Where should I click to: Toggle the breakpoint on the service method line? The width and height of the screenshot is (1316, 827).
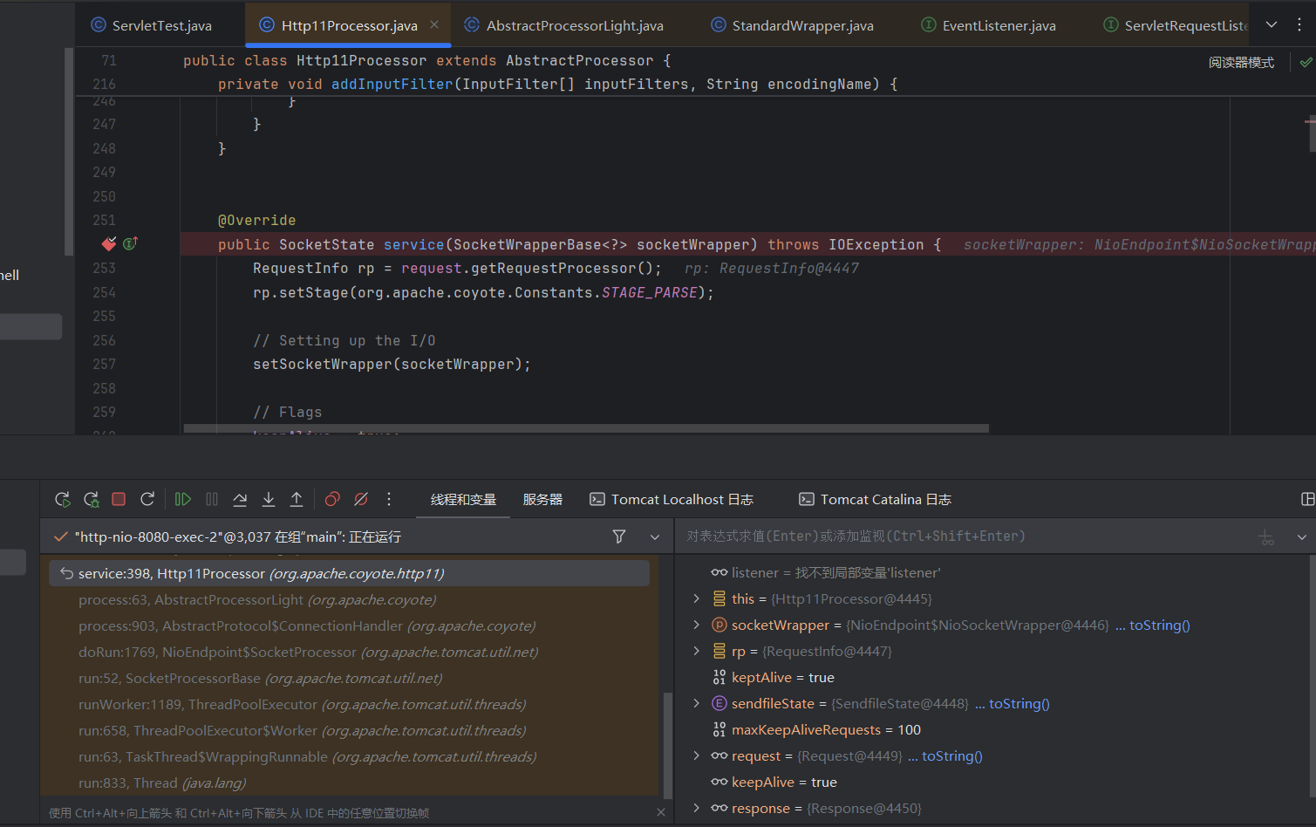click(108, 244)
